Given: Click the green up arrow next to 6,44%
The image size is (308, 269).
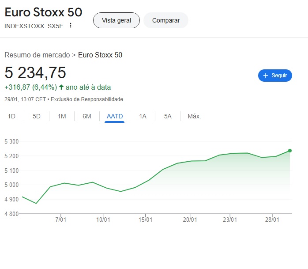Looking at the screenshot, I should point(61,87).
